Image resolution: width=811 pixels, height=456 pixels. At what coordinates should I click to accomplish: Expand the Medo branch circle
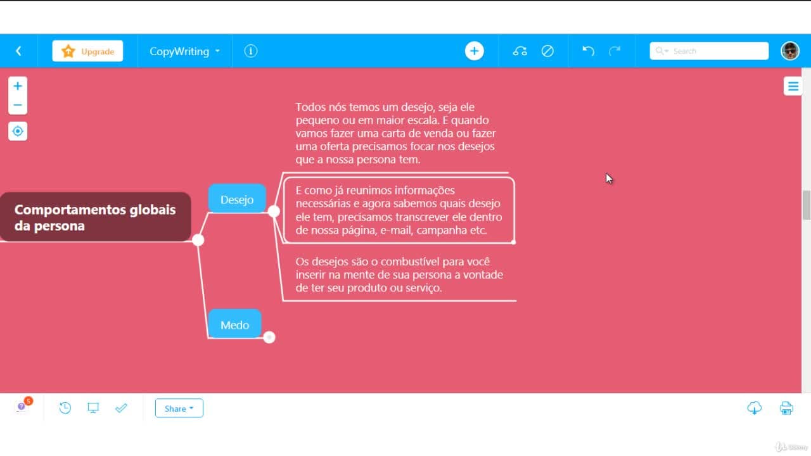pyautogui.click(x=269, y=338)
